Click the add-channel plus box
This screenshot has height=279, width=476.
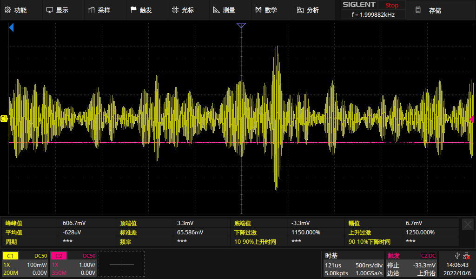click(122, 264)
